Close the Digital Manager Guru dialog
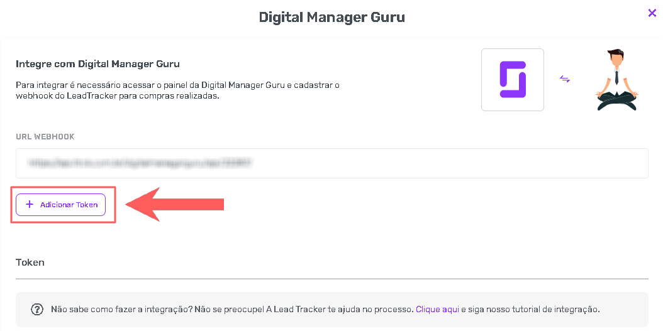The image size is (663, 331). click(x=652, y=13)
